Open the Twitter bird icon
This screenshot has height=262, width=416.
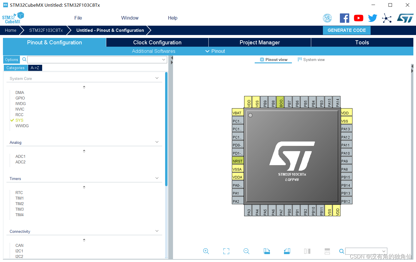(373, 18)
